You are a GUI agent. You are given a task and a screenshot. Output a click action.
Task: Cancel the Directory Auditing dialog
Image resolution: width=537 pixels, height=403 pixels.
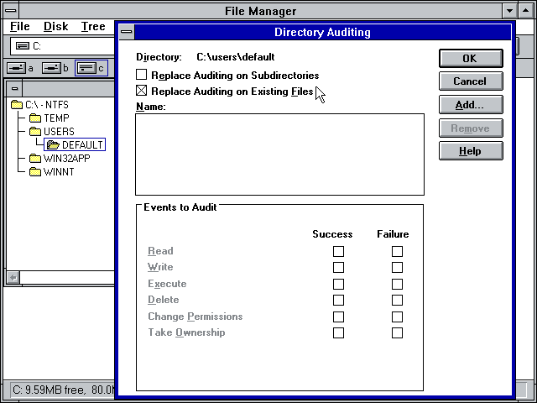[x=471, y=81]
